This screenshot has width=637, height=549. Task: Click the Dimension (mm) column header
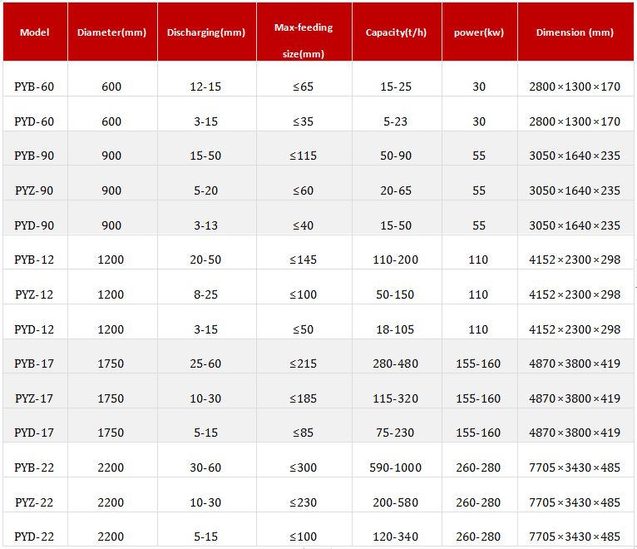click(x=575, y=32)
